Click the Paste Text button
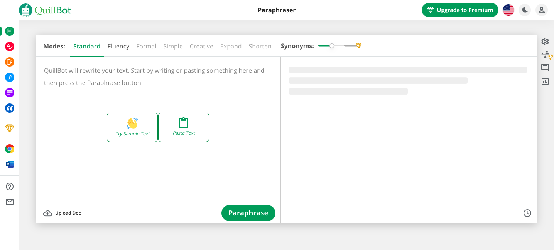This screenshot has width=554, height=250. coord(184,127)
